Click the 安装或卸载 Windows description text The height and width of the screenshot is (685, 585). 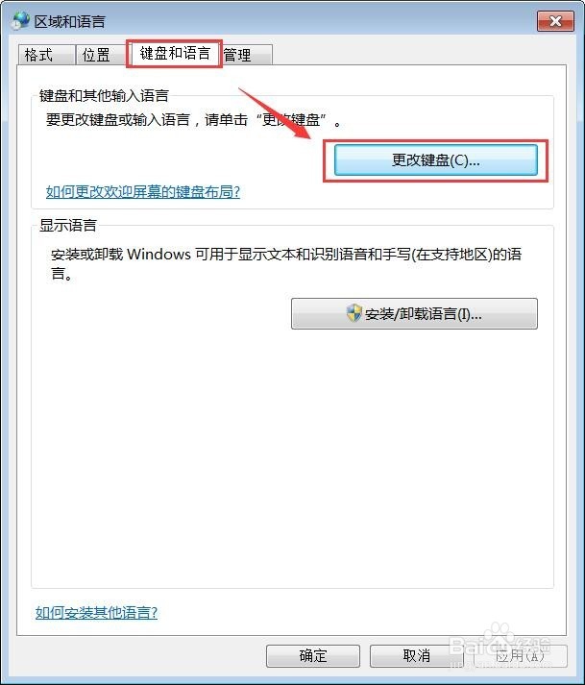(286, 263)
